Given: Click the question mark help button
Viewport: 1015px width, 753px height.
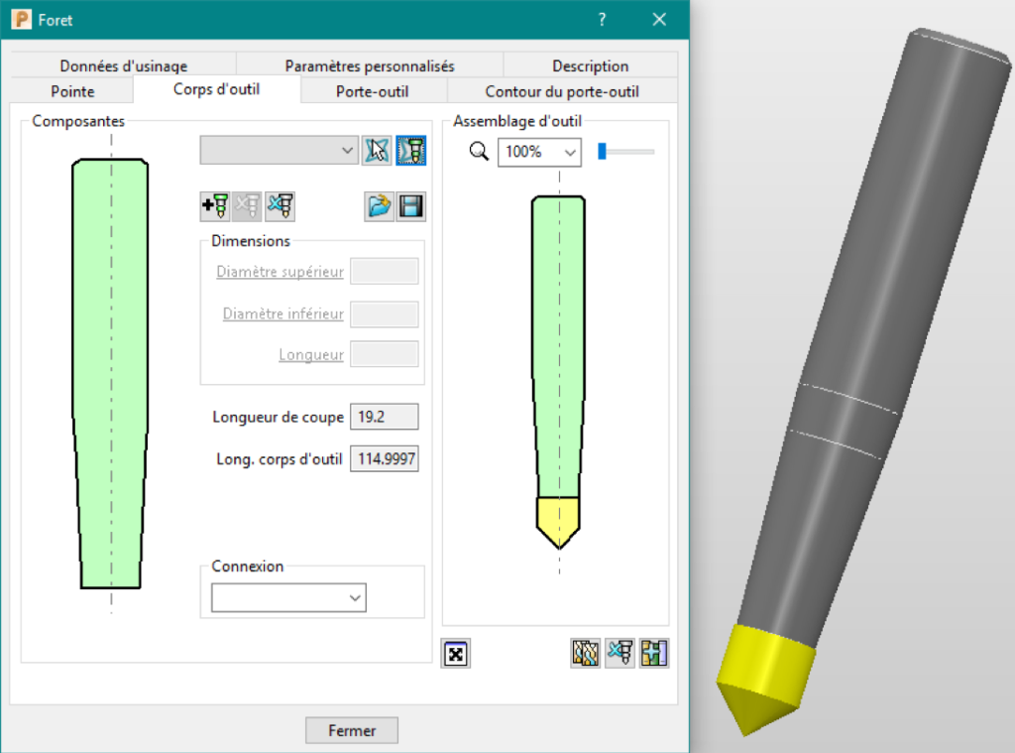Looking at the screenshot, I should (602, 20).
